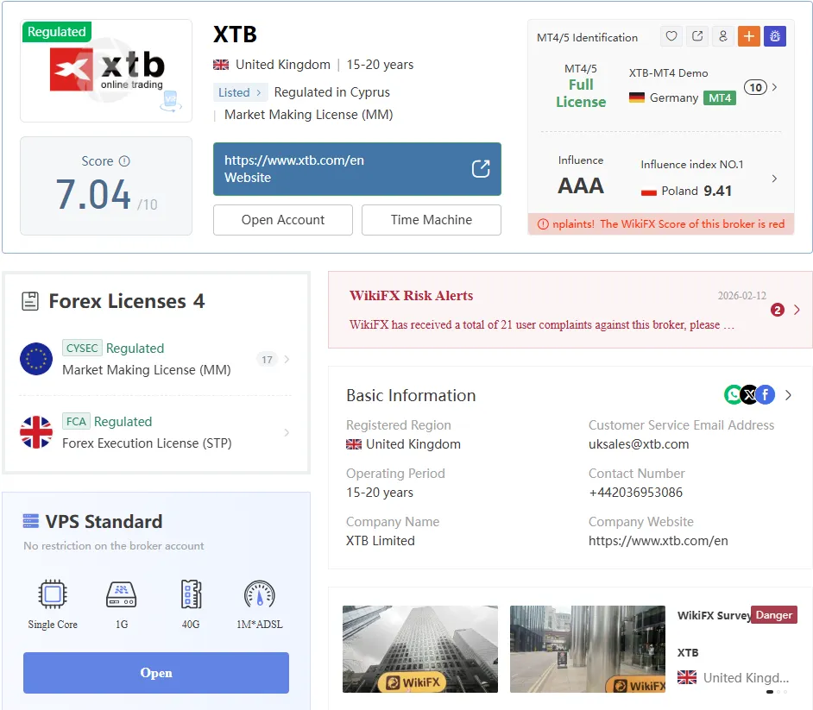Click the WhatsApp icon in Basic Information
This screenshot has width=813, height=710.
pos(733,395)
